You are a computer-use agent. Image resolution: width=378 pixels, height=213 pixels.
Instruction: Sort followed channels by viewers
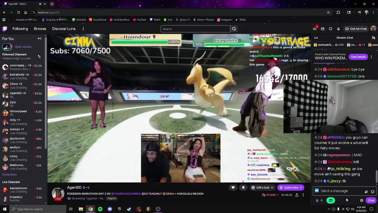(39, 56)
